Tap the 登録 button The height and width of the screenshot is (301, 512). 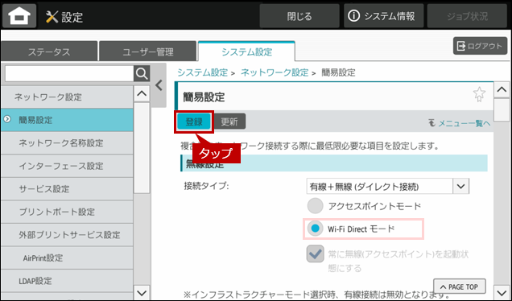pyautogui.click(x=194, y=122)
